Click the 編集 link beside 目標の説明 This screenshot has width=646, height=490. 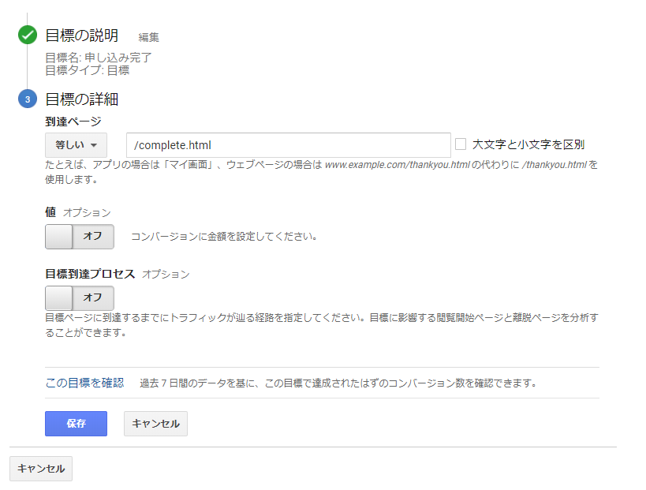click(x=148, y=37)
